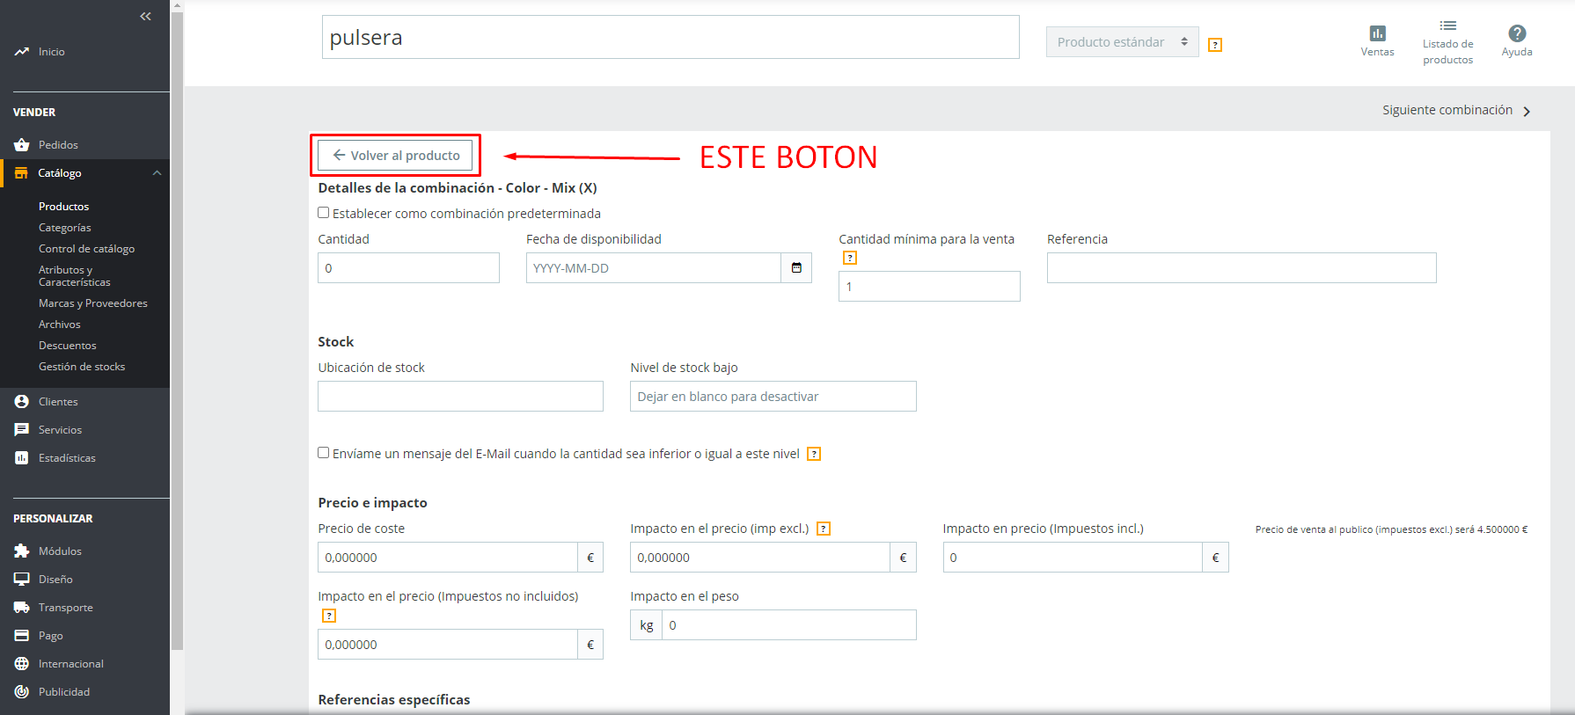1575x715 pixels.
Task: Click Detalles de la combinación heading
Action: click(458, 188)
